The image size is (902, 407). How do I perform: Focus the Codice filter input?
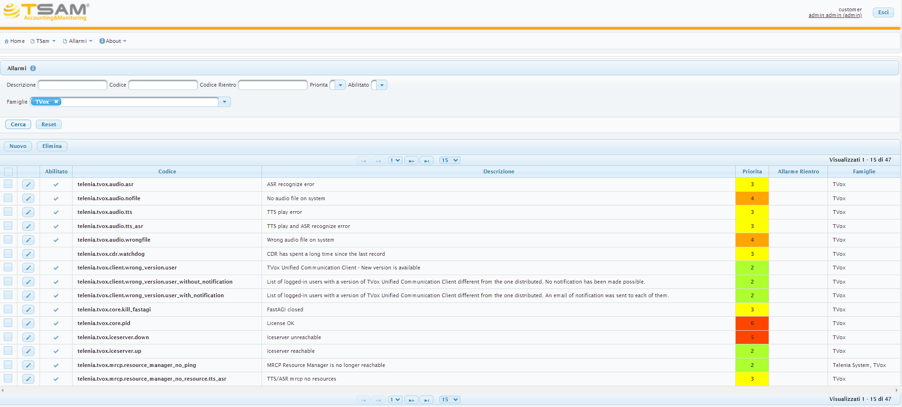tap(163, 85)
